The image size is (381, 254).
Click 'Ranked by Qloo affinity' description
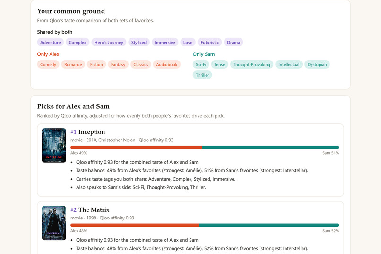(x=131, y=116)
